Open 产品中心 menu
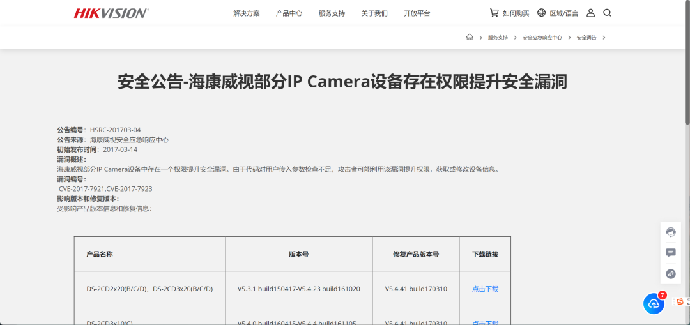This screenshot has width=690, height=325. point(289,13)
